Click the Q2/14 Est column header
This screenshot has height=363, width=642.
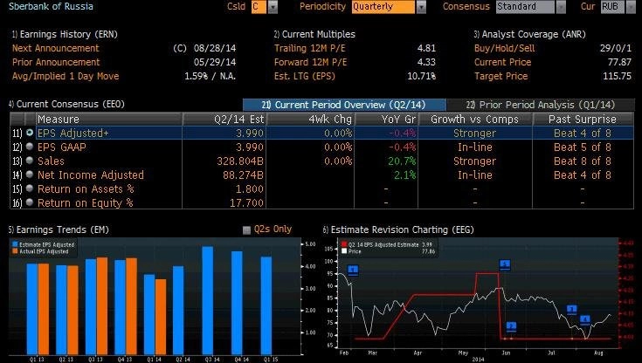224,119
